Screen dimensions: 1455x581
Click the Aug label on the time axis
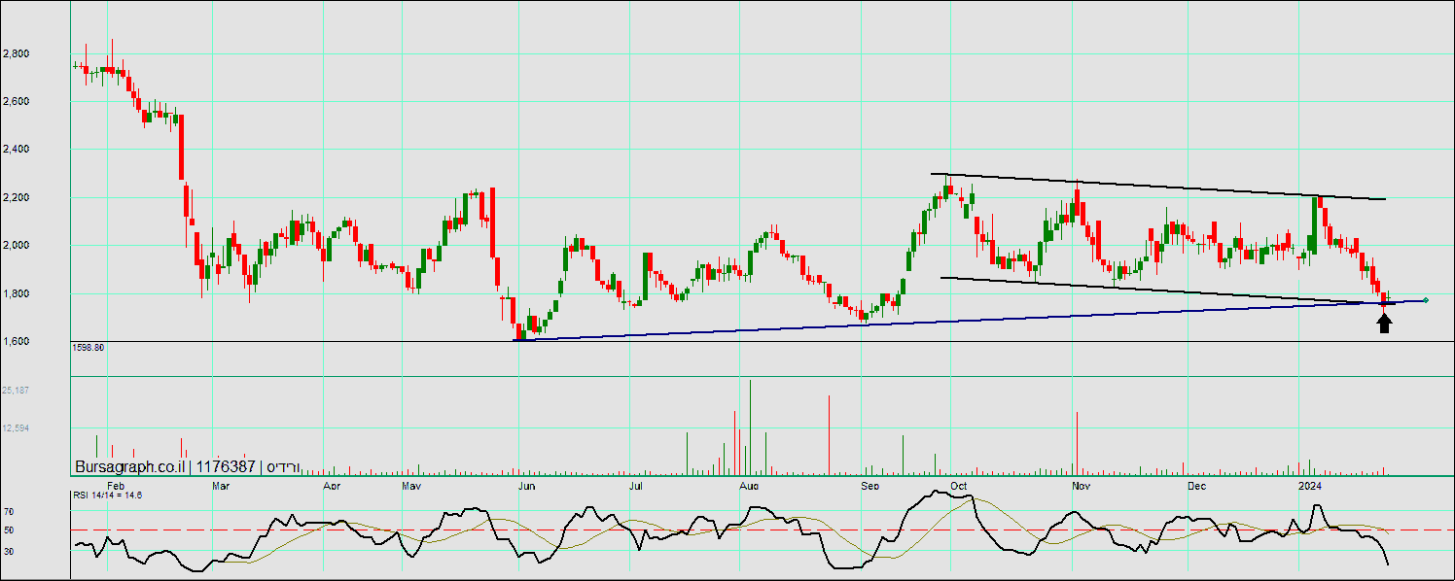[748, 485]
